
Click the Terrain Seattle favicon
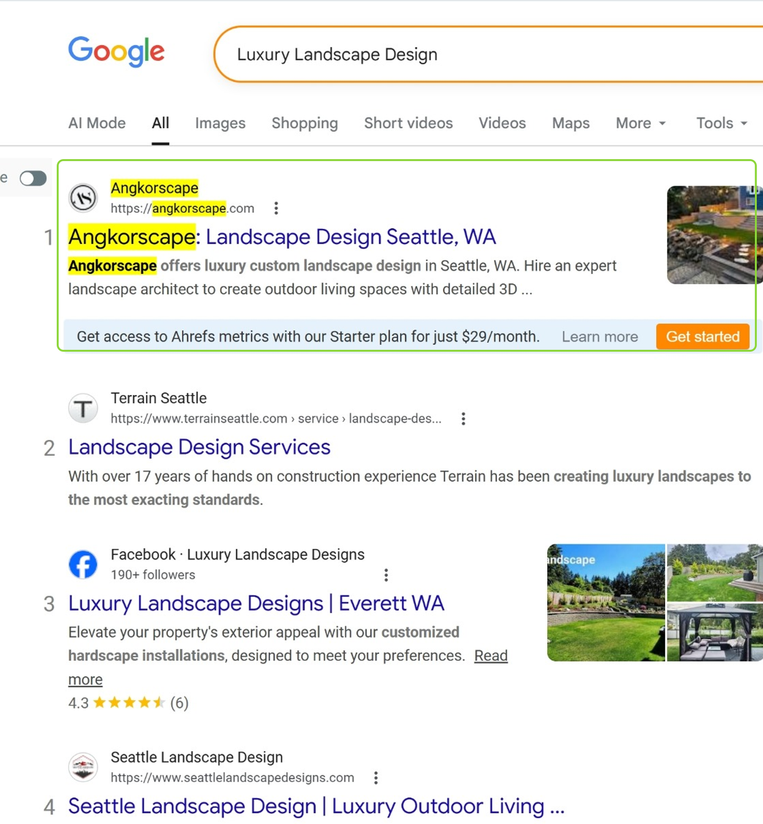click(83, 408)
